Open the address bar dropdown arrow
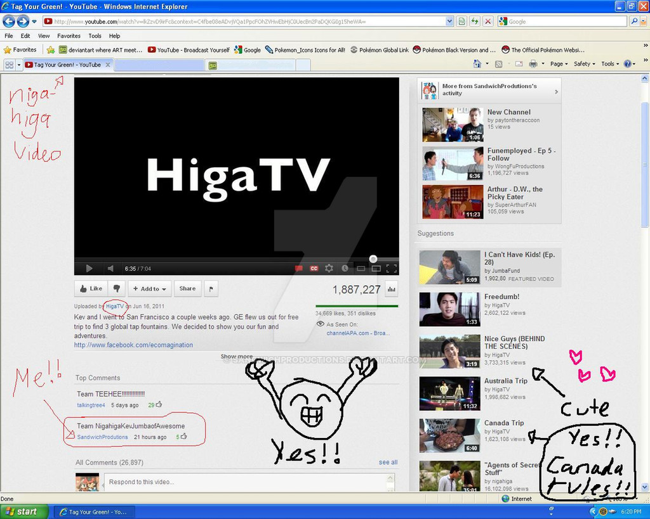The height and width of the screenshot is (519, 650). [x=450, y=21]
